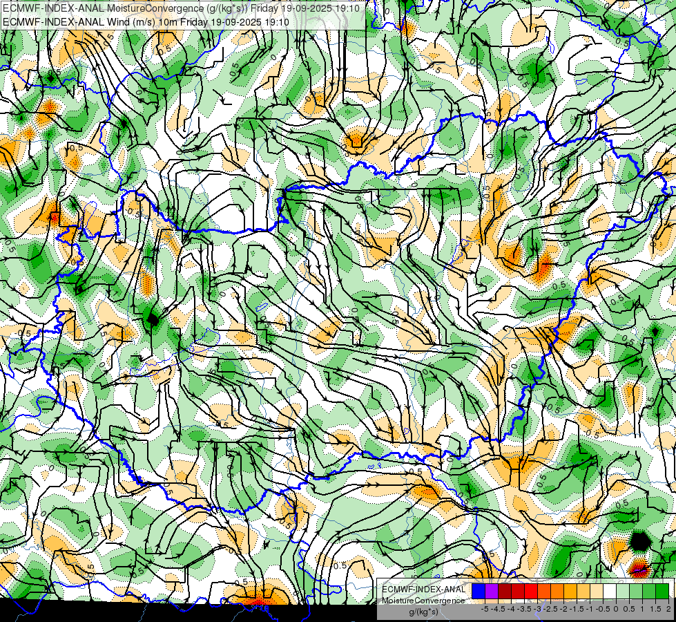Viewport: 676px width, 622px height.
Task: Click the dark maroon swatch between -4.5 and -4
Action: click(505, 591)
